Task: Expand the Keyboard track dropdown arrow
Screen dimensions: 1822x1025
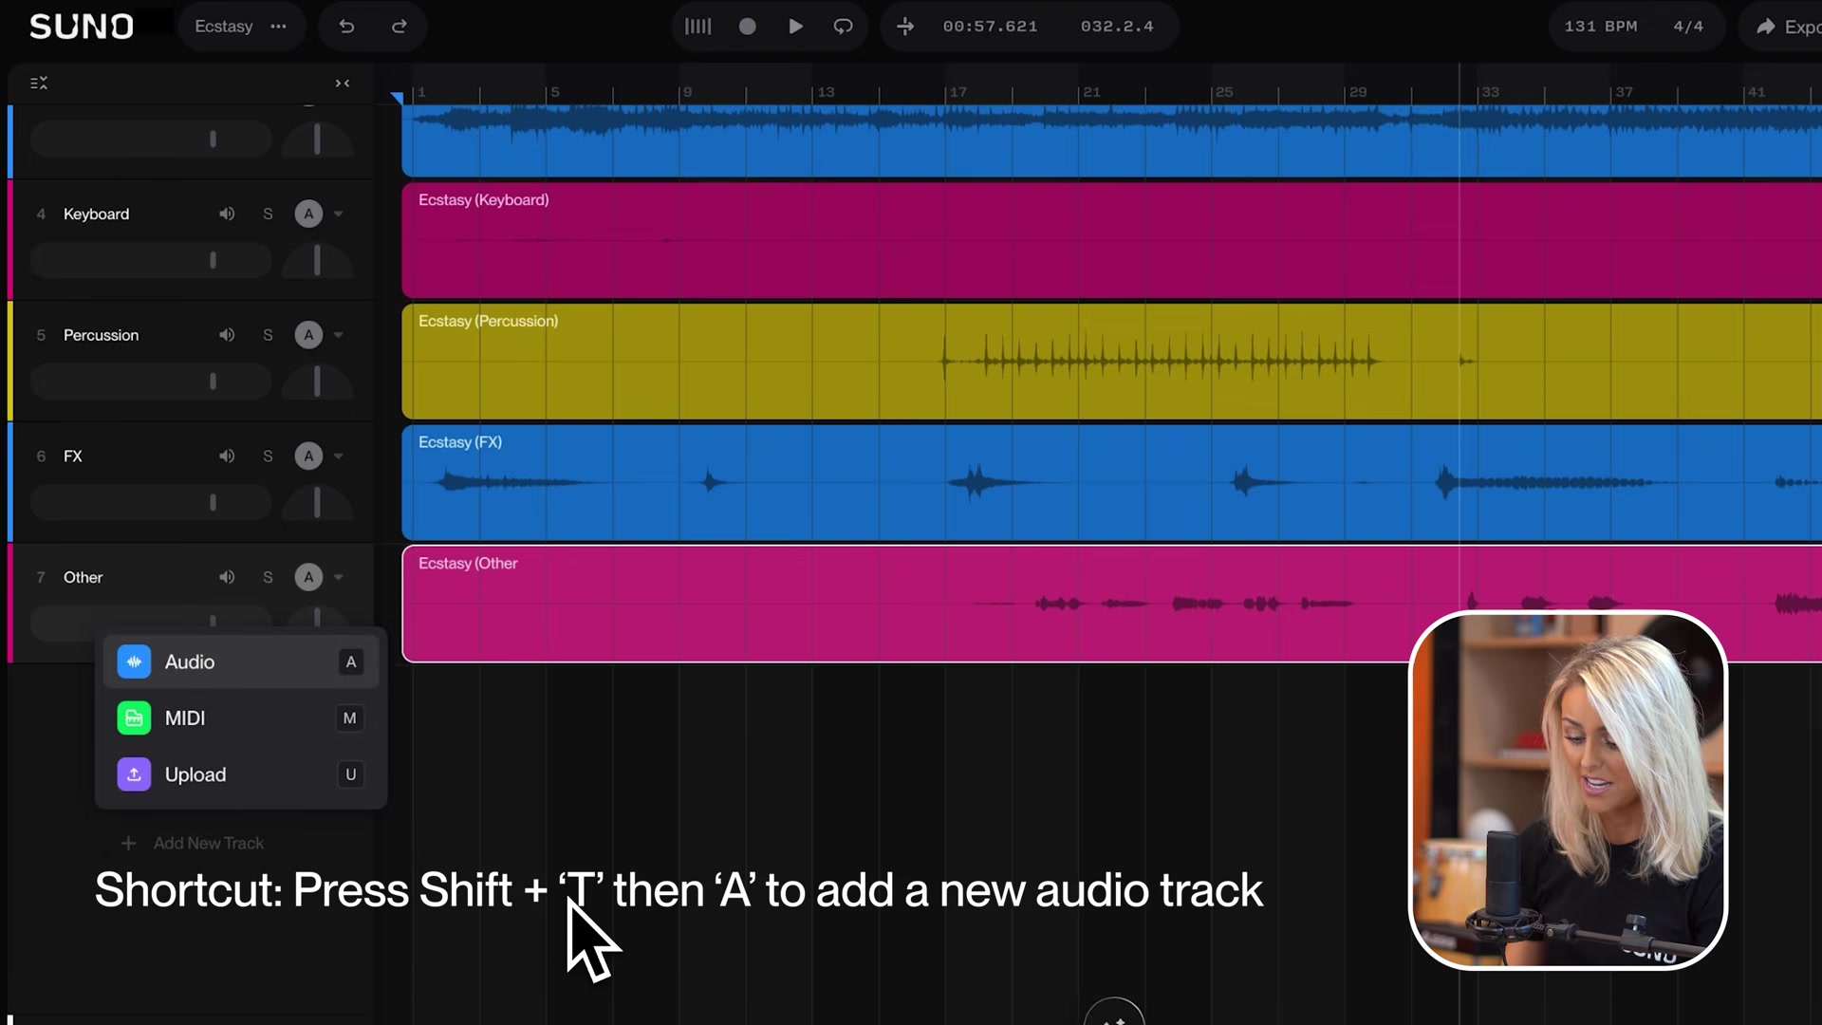Action: click(x=339, y=214)
